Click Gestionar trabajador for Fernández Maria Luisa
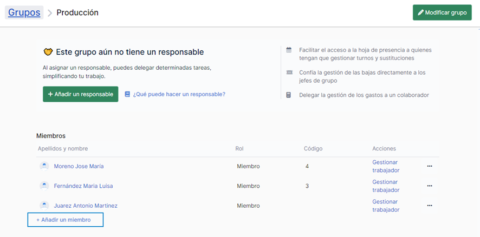The height and width of the screenshot is (237, 480). 386,186
